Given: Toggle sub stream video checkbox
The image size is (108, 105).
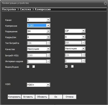Looking at the screenshot, I should pyautogui.click(x=66, y=66).
